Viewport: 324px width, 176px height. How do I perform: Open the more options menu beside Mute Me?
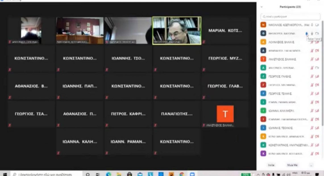point(311,165)
